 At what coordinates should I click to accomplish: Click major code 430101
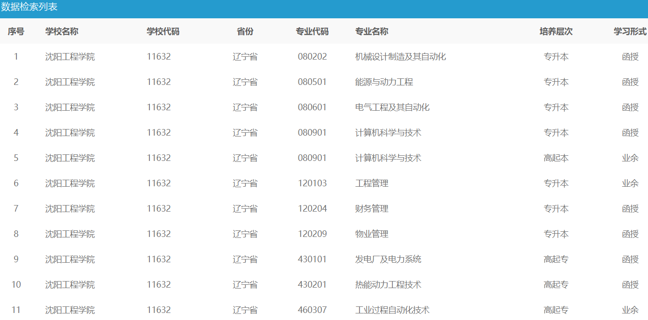pyautogui.click(x=312, y=259)
